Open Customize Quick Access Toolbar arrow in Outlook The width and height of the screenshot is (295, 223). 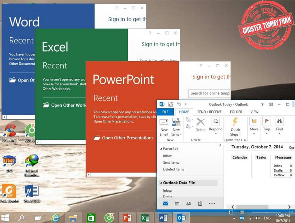[x=186, y=104]
